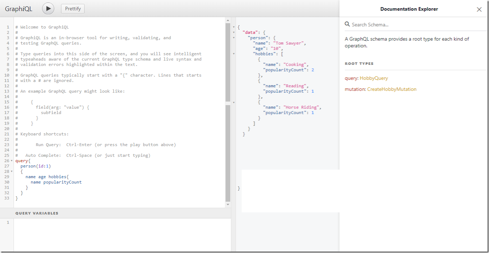The image size is (489, 253).
Task: Collapse the root brace of the response
Action: click(234, 27)
